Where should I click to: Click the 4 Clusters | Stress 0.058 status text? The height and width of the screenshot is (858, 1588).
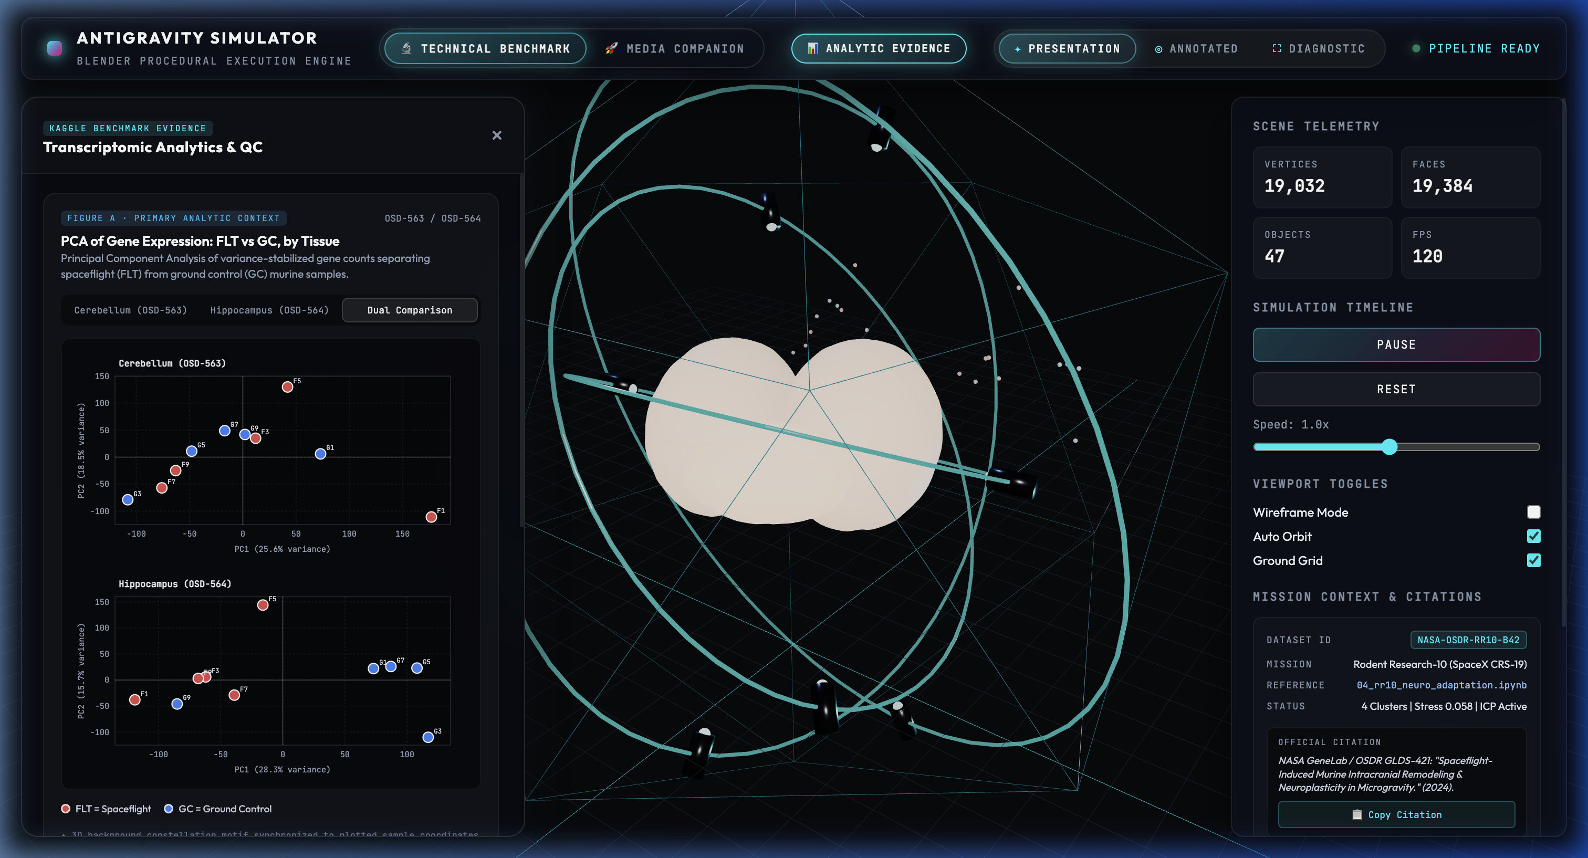coord(1444,706)
